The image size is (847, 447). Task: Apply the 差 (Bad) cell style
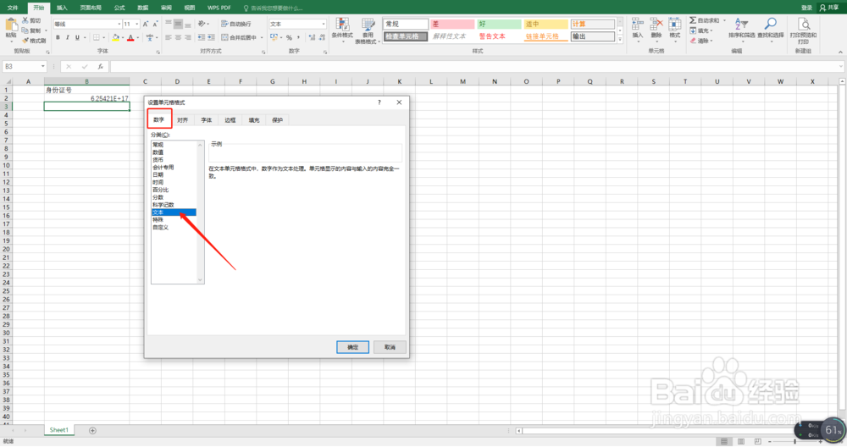pos(452,24)
